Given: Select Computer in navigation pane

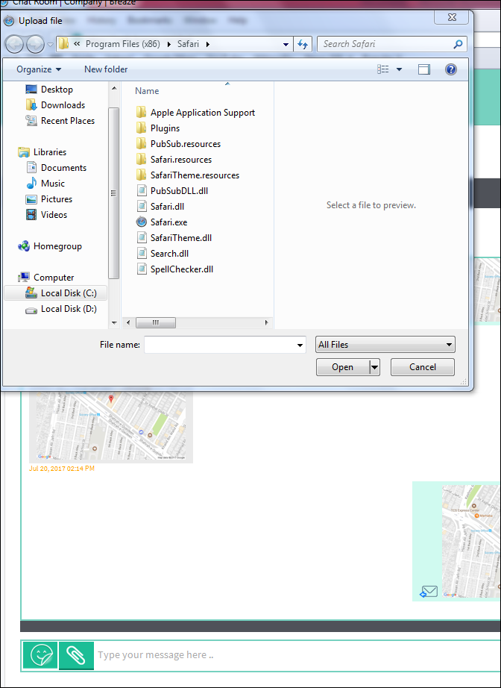Looking at the screenshot, I should pos(46,278).
